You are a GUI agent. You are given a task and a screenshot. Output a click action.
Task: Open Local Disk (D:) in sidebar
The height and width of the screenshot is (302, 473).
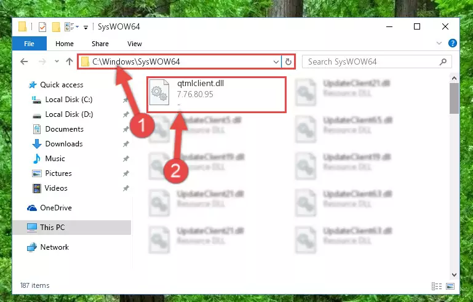[x=69, y=114]
